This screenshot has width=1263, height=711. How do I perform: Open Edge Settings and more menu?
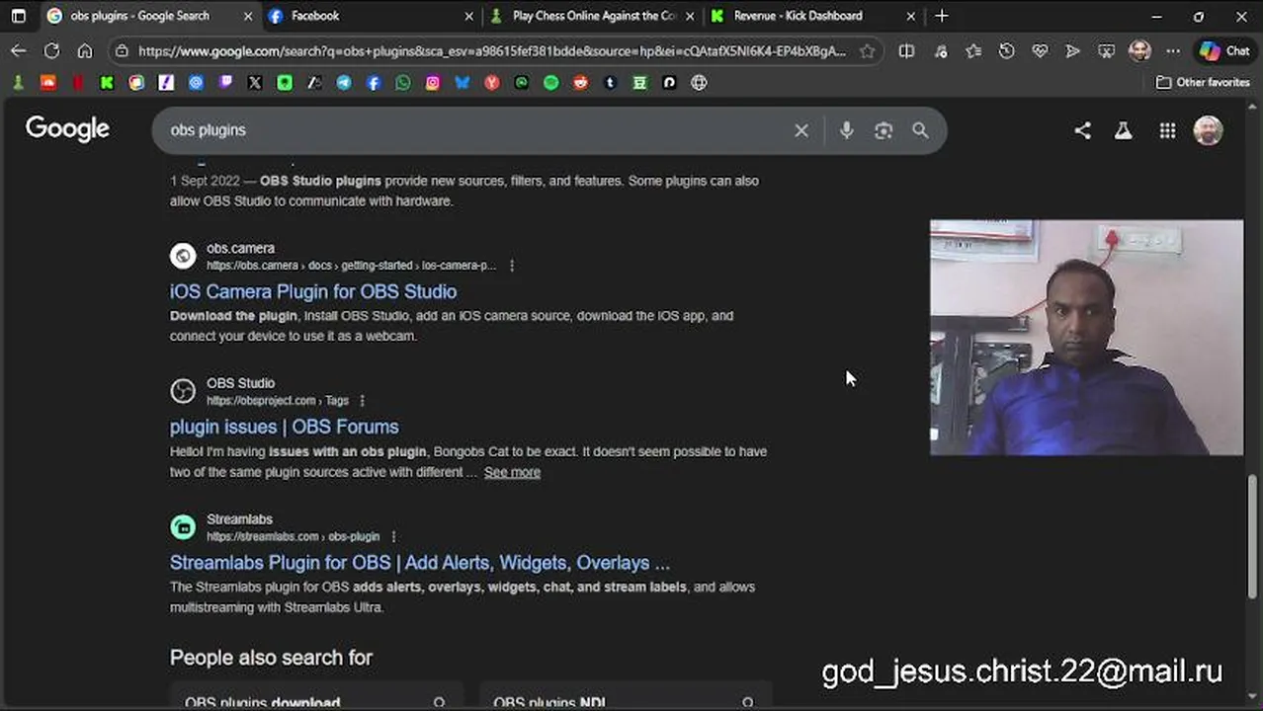pyautogui.click(x=1172, y=50)
